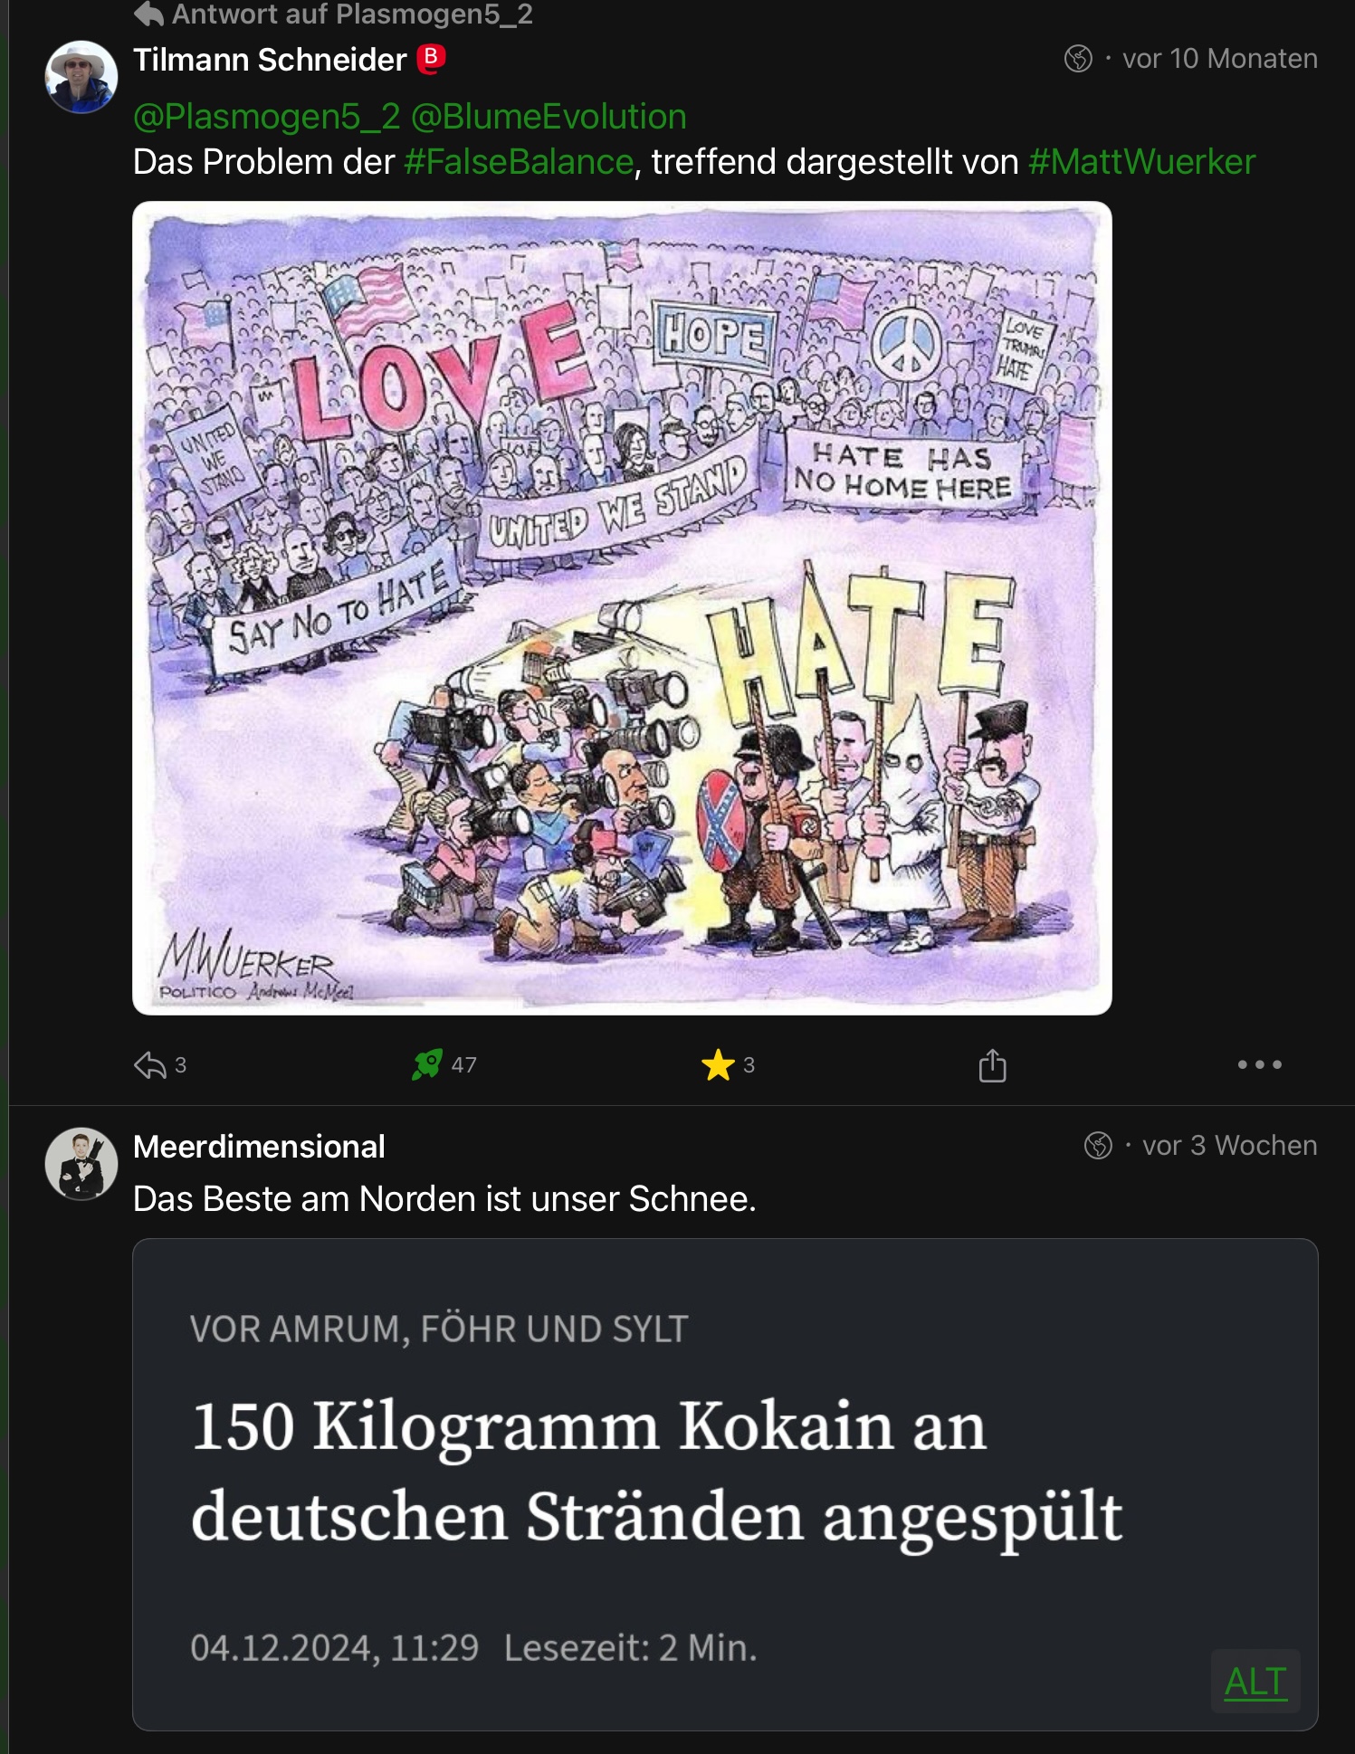This screenshot has width=1355, height=1754.
Task: Click the reply arrow icon under the cartoon post
Action: point(149,1064)
